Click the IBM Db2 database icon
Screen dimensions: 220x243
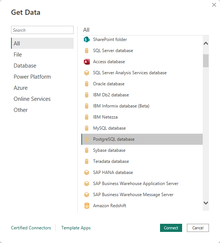click(x=86, y=95)
